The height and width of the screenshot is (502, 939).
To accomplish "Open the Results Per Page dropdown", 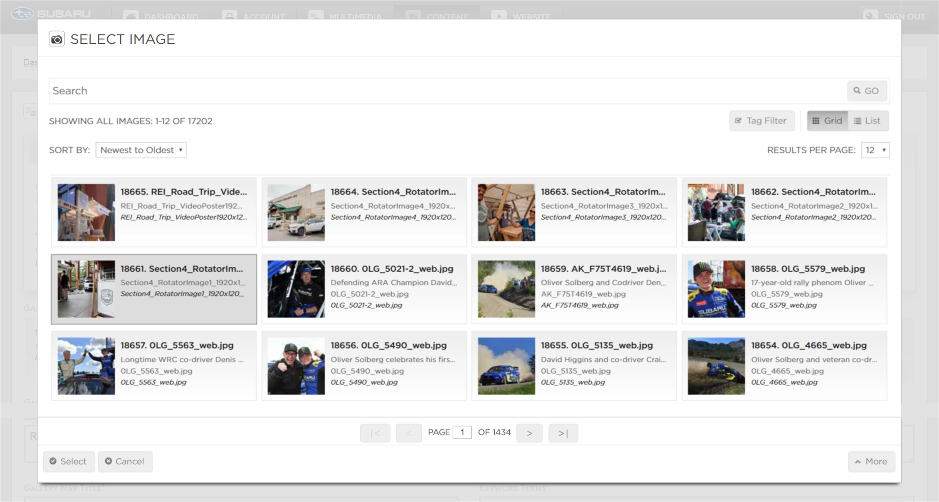I will (x=875, y=150).
